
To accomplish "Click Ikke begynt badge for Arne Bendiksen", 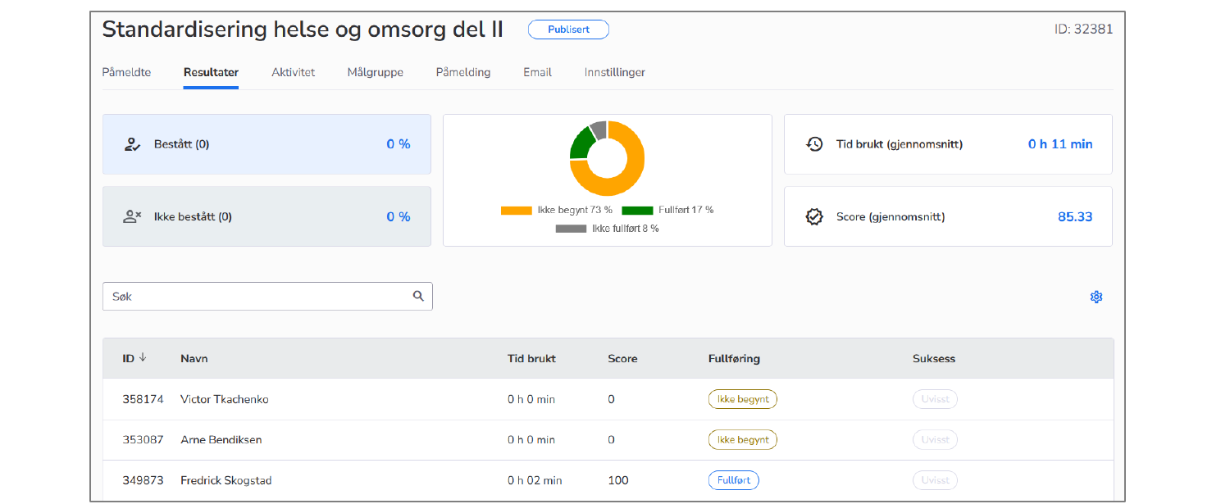I will (743, 440).
